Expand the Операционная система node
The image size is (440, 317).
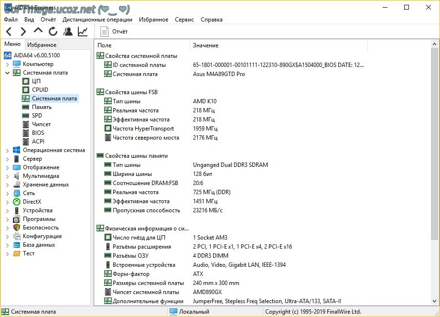click(x=7, y=150)
